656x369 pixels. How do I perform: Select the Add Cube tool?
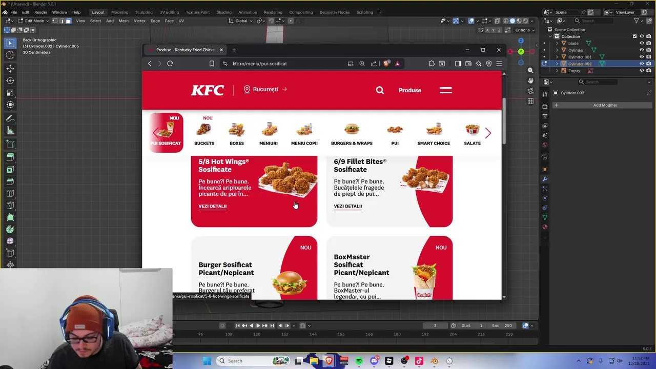click(x=10, y=145)
